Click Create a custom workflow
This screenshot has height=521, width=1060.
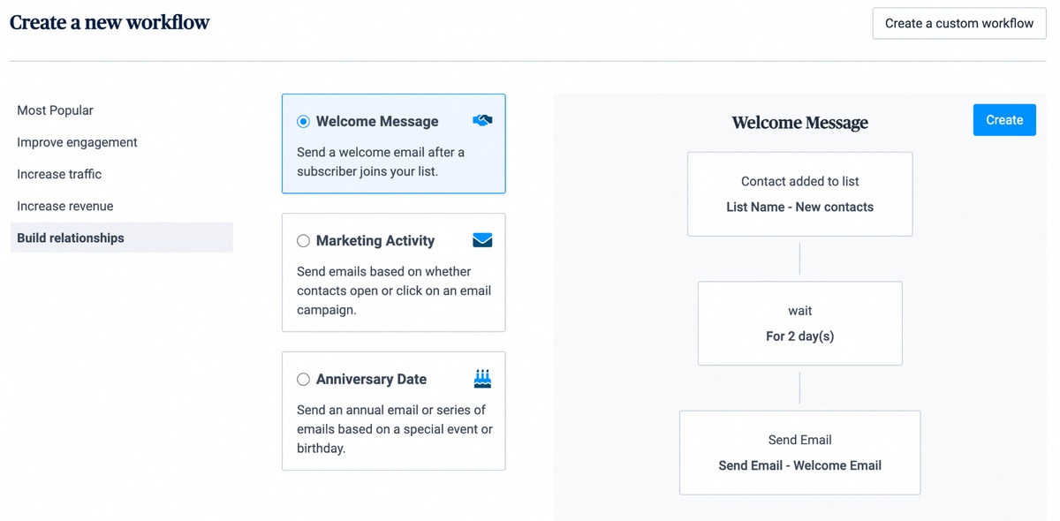pos(958,23)
